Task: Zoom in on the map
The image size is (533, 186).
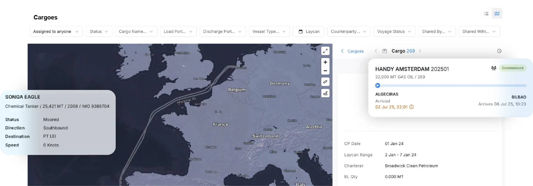Action: click(x=325, y=62)
